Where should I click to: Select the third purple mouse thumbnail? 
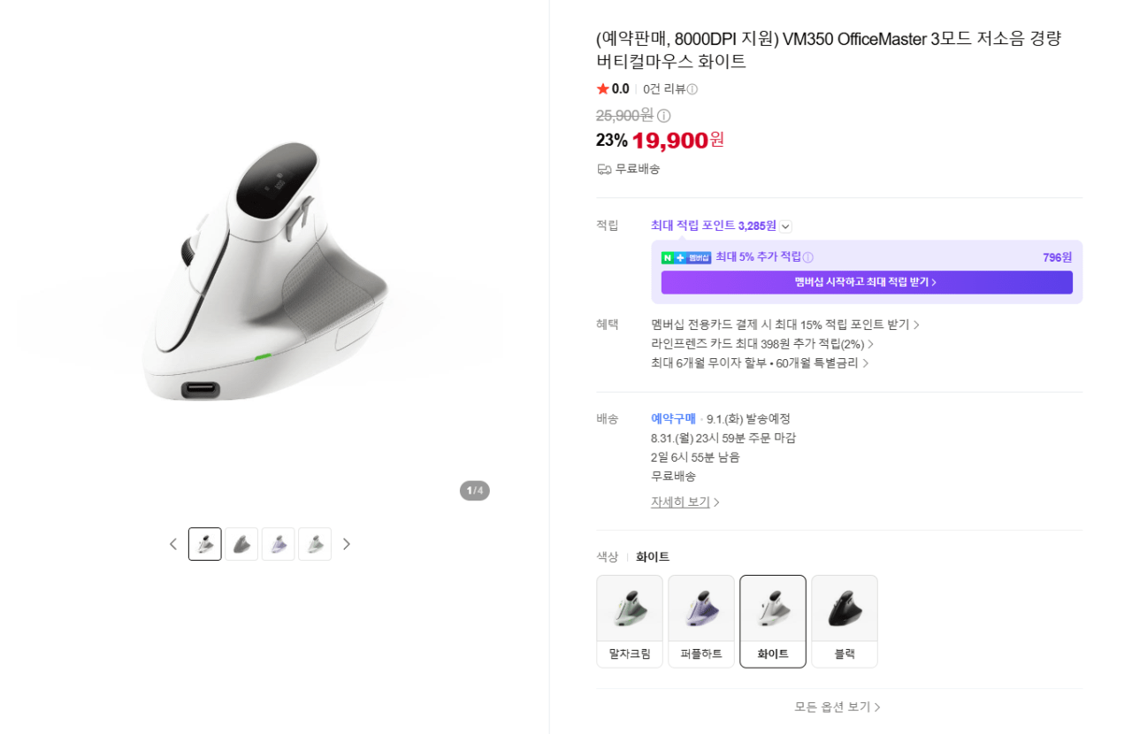pos(278,544)
